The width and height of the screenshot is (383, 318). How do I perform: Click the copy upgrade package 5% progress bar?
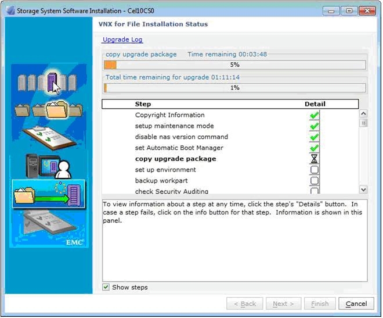click(235, 65)
